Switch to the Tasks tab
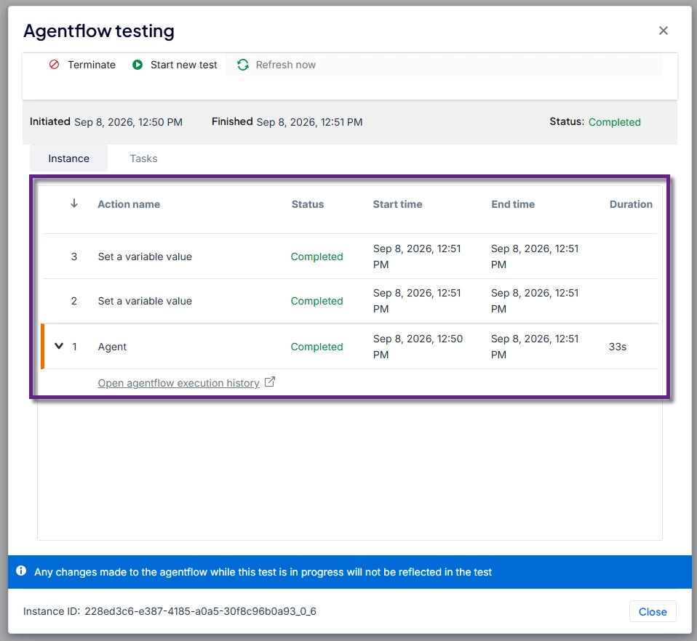The height and width of the screenshot is (641, 697). click(143, 158)
